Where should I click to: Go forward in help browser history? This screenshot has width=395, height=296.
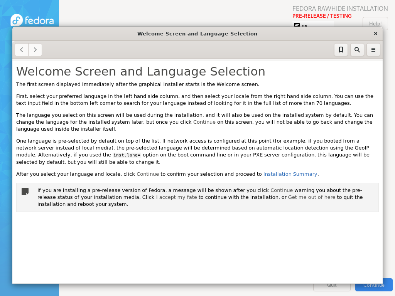[x=35, y=50]
